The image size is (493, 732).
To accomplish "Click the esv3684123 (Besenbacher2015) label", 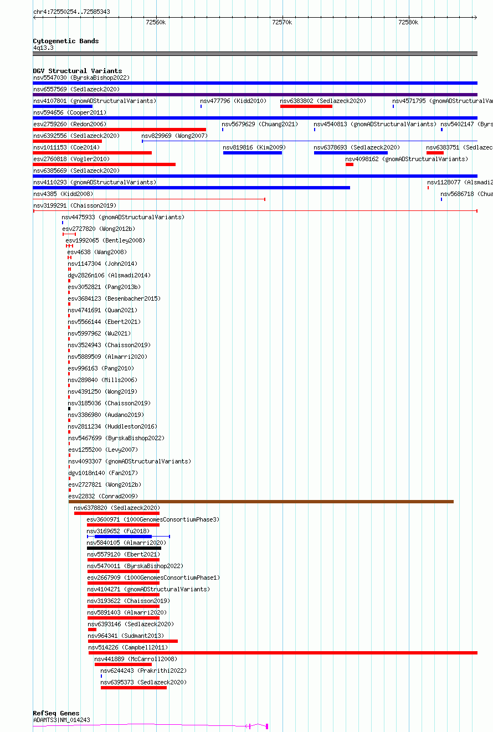I will pos(114,299).
